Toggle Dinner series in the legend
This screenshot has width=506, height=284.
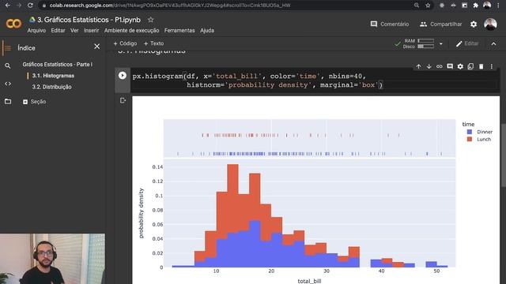tap(480, 132)
